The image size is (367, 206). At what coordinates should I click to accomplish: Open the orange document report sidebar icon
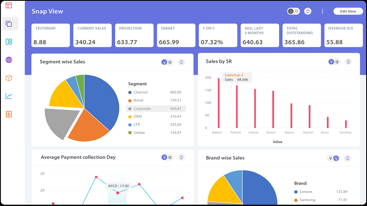click(9, 115)
